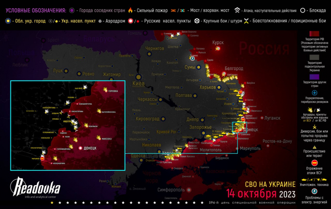Click the airfield icon in the legend
The image size is (331, 209).
pos(100,21)
